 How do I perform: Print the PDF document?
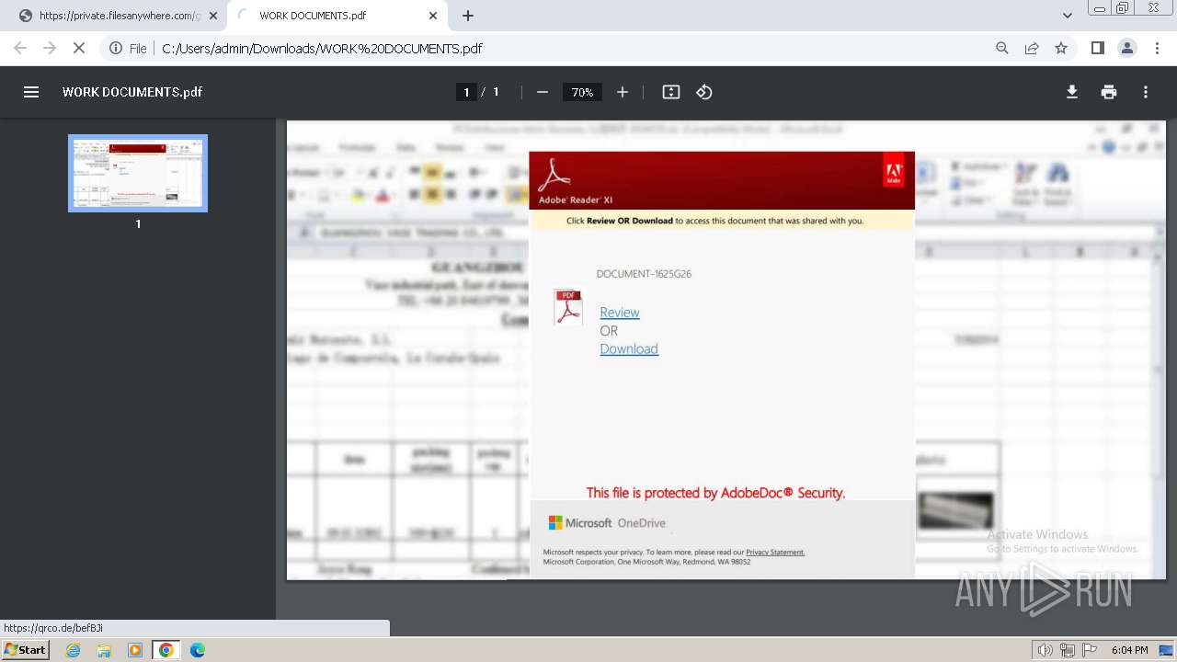coord(1109,92)
